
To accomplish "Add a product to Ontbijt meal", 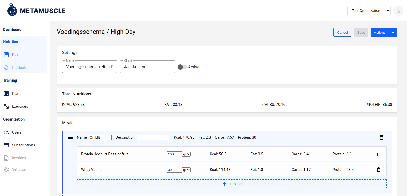I will pyautogui.click(x=232, y=184).
